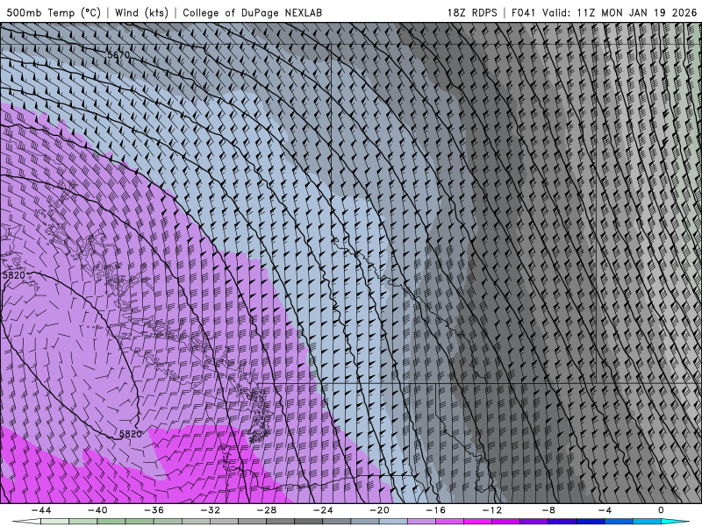Select the "Wind (kts)" header label
The width and height of the screenshot is (702, 526).
[x=141, y=12]
